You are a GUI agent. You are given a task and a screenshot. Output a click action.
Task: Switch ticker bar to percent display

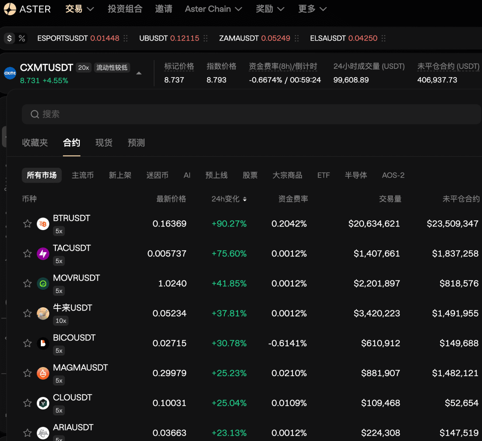coord(22,38)
